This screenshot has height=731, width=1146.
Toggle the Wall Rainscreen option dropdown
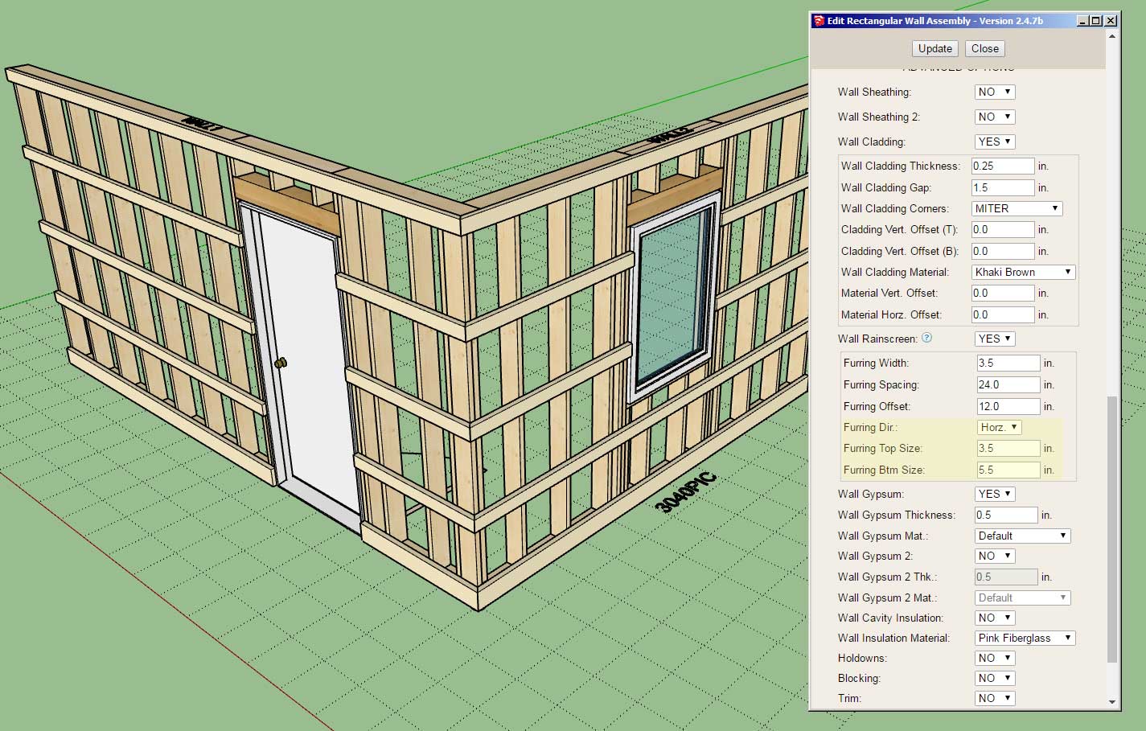point(995,339)
